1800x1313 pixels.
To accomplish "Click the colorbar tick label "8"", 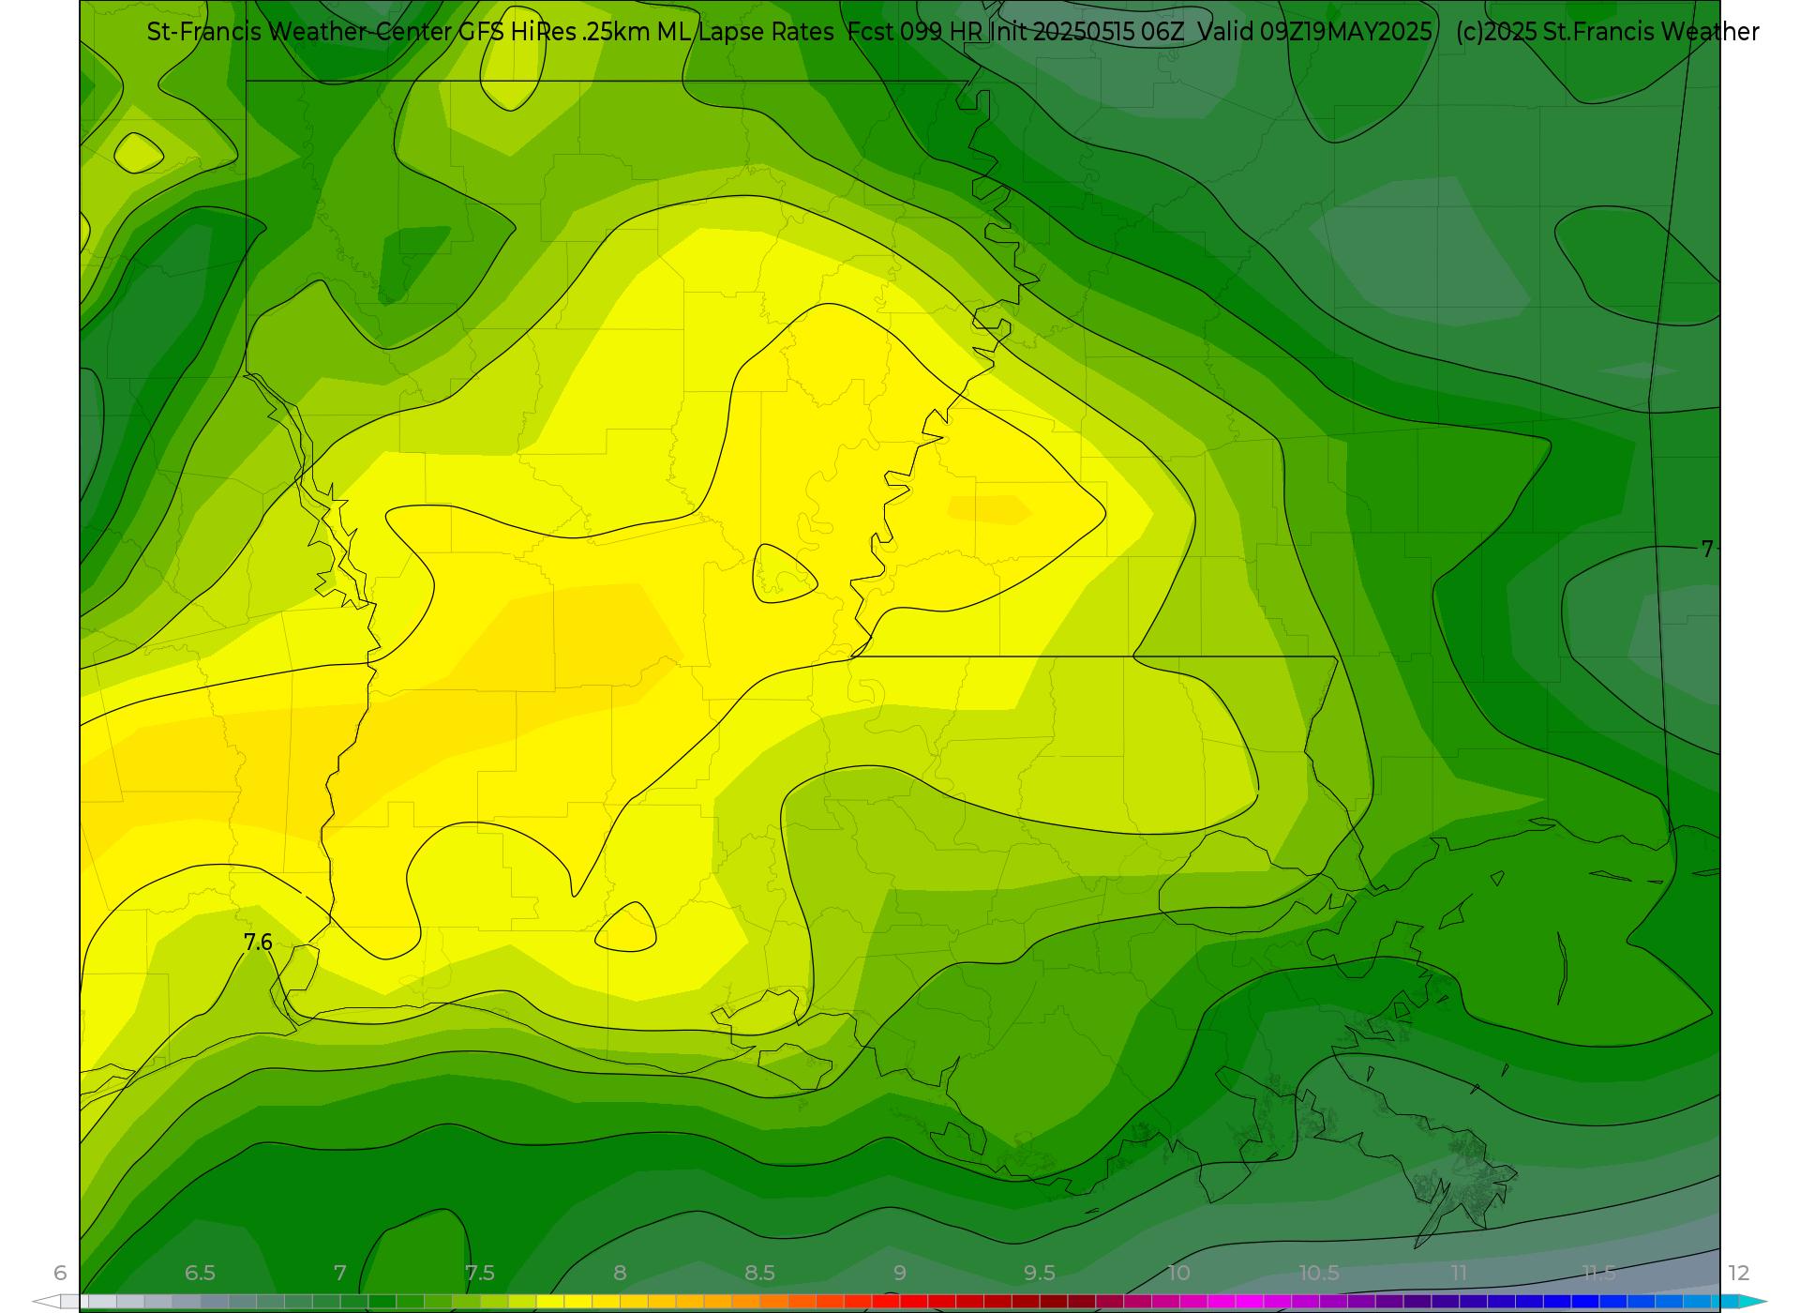I will (x=620, y=1273).
